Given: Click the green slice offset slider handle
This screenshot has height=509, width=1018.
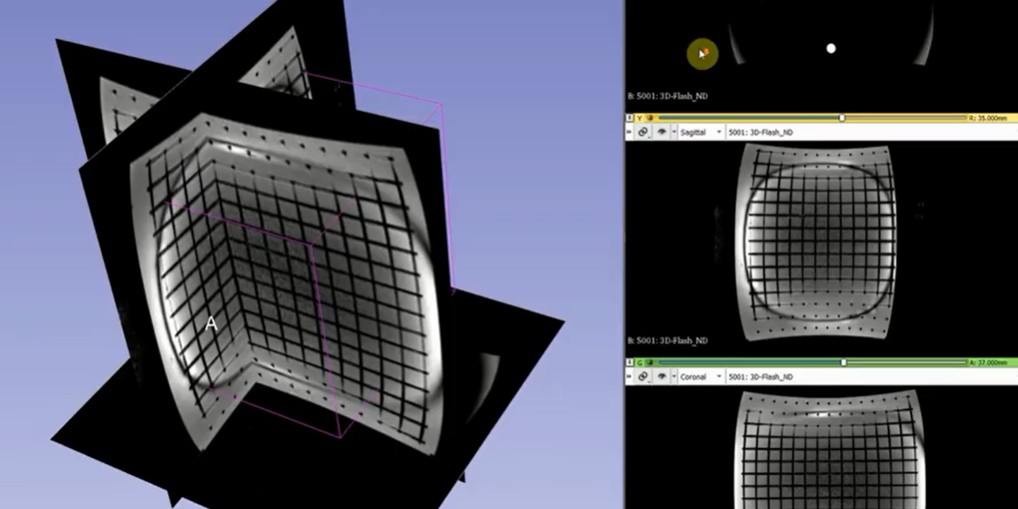Looking at the screenshot, I should tap(843, 363).
